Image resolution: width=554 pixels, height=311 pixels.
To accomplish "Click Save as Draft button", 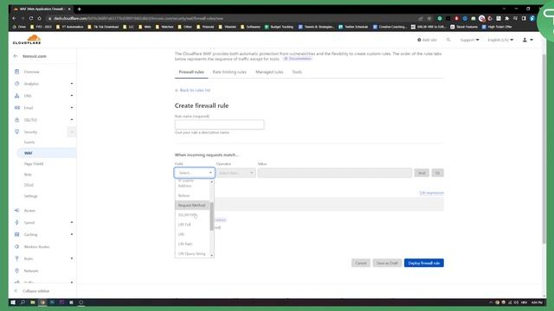I will click(387, 263).
